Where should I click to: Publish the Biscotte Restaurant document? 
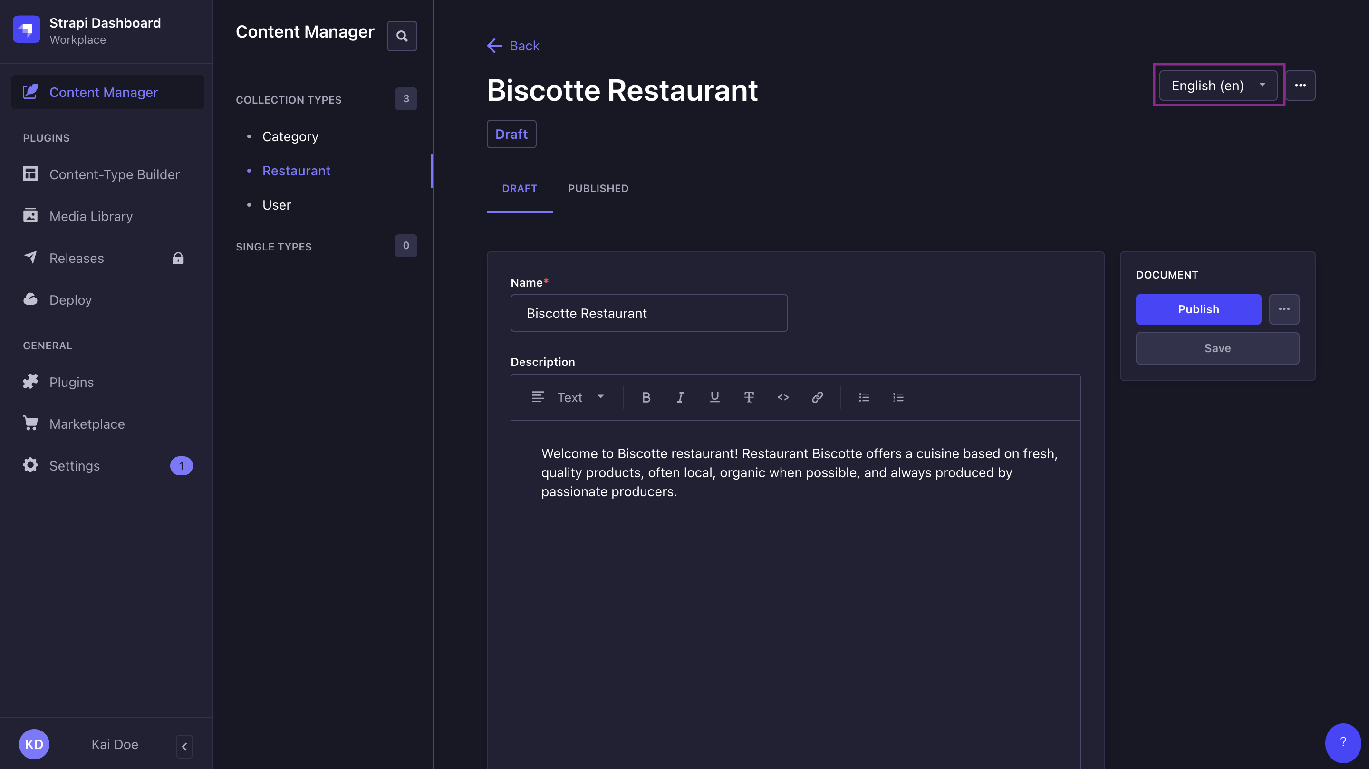click(1198, 309)
